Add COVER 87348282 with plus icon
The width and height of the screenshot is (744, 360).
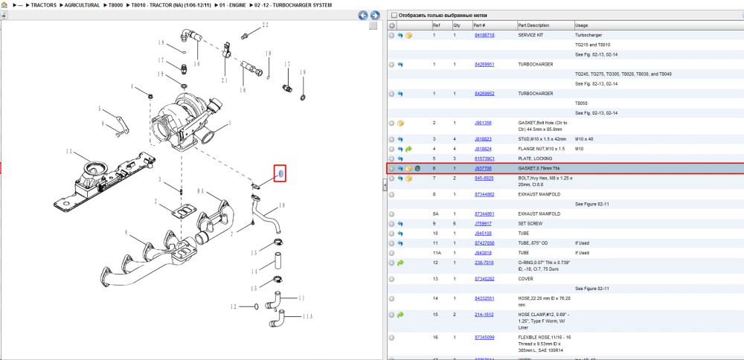[x=391, y=279]
